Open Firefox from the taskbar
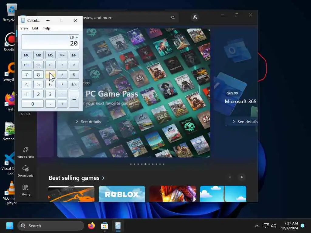The height and width of the screenshot is (233, 311). (x=91, y=226)
